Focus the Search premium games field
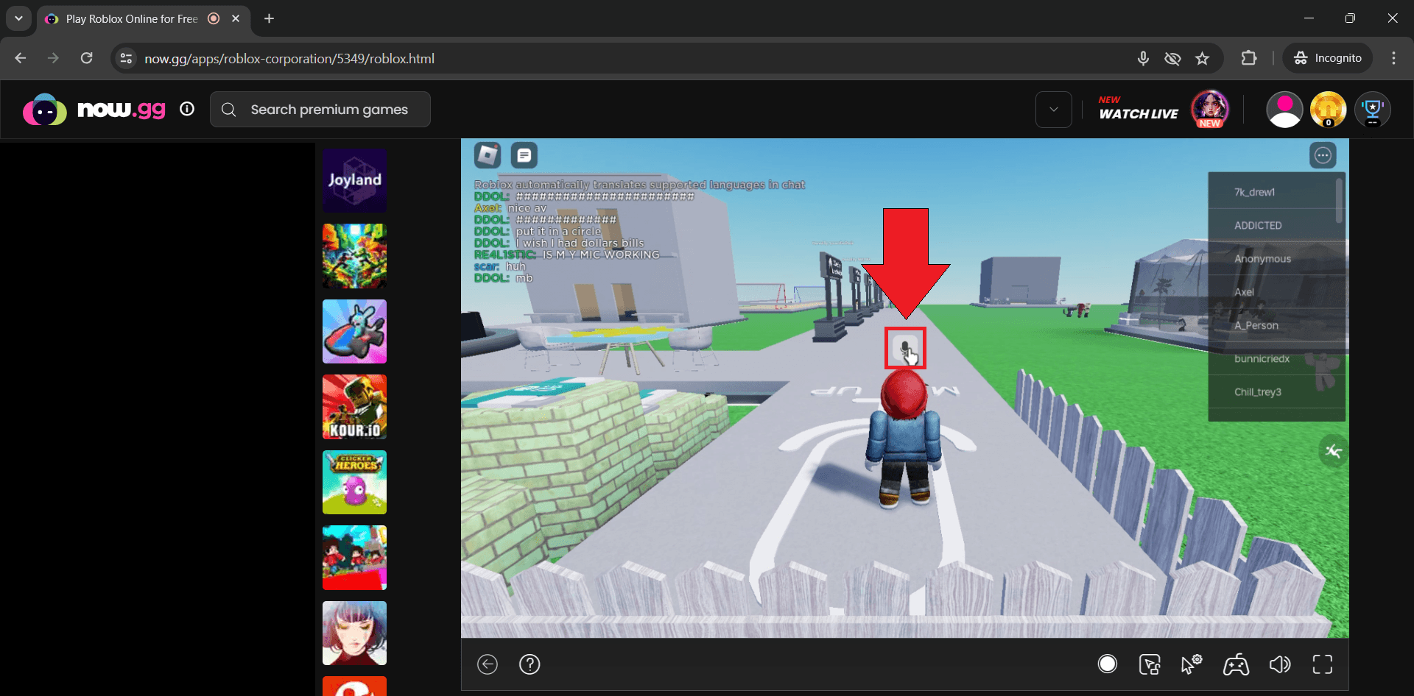Viewport: 1414px width, 696px height. (x=320, y=110)
